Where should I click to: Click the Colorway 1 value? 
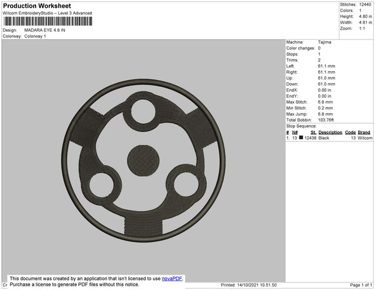(x=35, y=36)
